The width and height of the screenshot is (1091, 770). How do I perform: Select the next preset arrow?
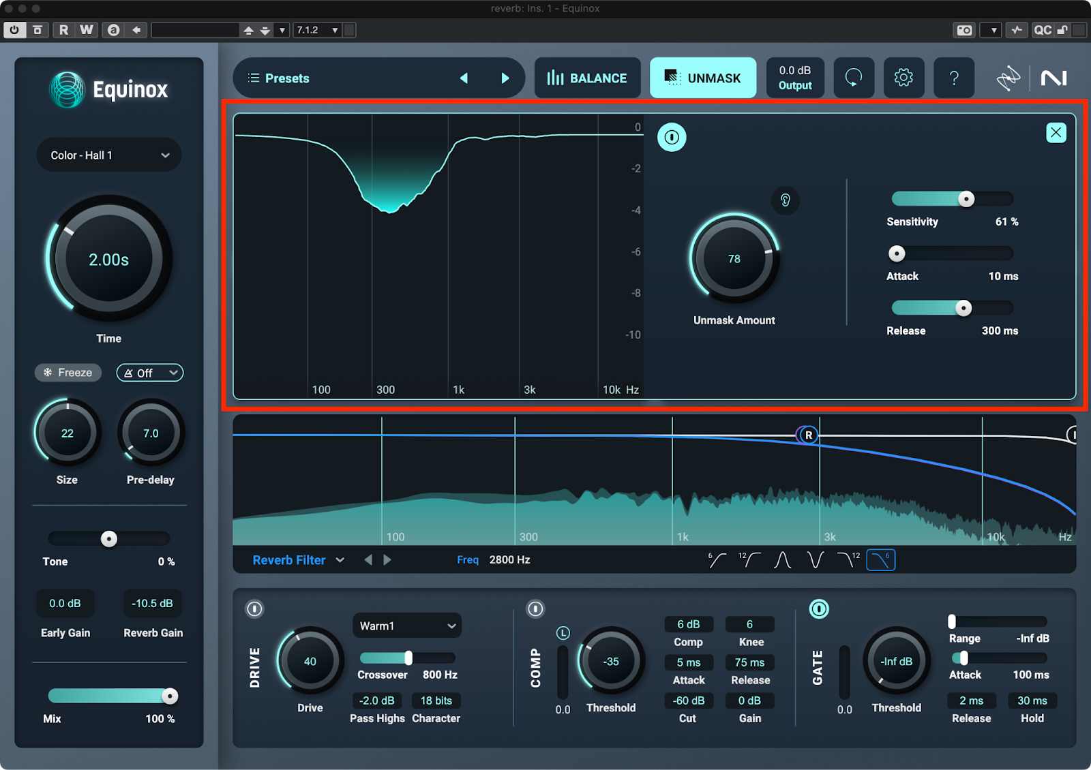tap(505, 78)
